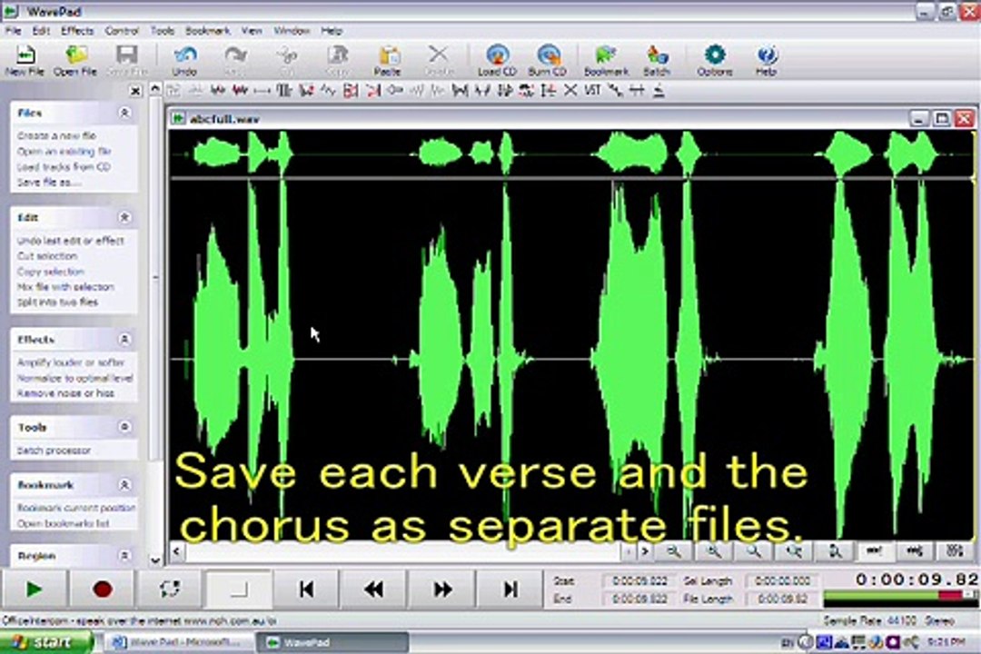
Task: Click the Bookmark toolbar icon
Action: [606, 61]
